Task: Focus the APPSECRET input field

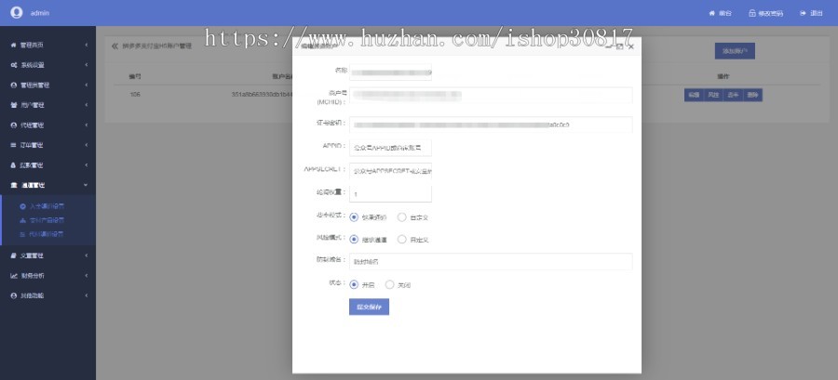Action: click(390, 171)
